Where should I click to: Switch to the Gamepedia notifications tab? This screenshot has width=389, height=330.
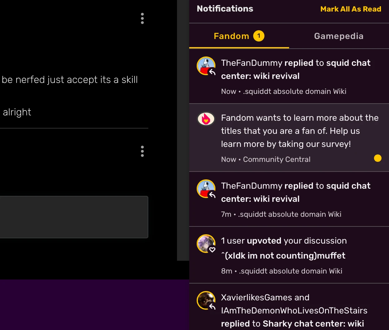339,36
